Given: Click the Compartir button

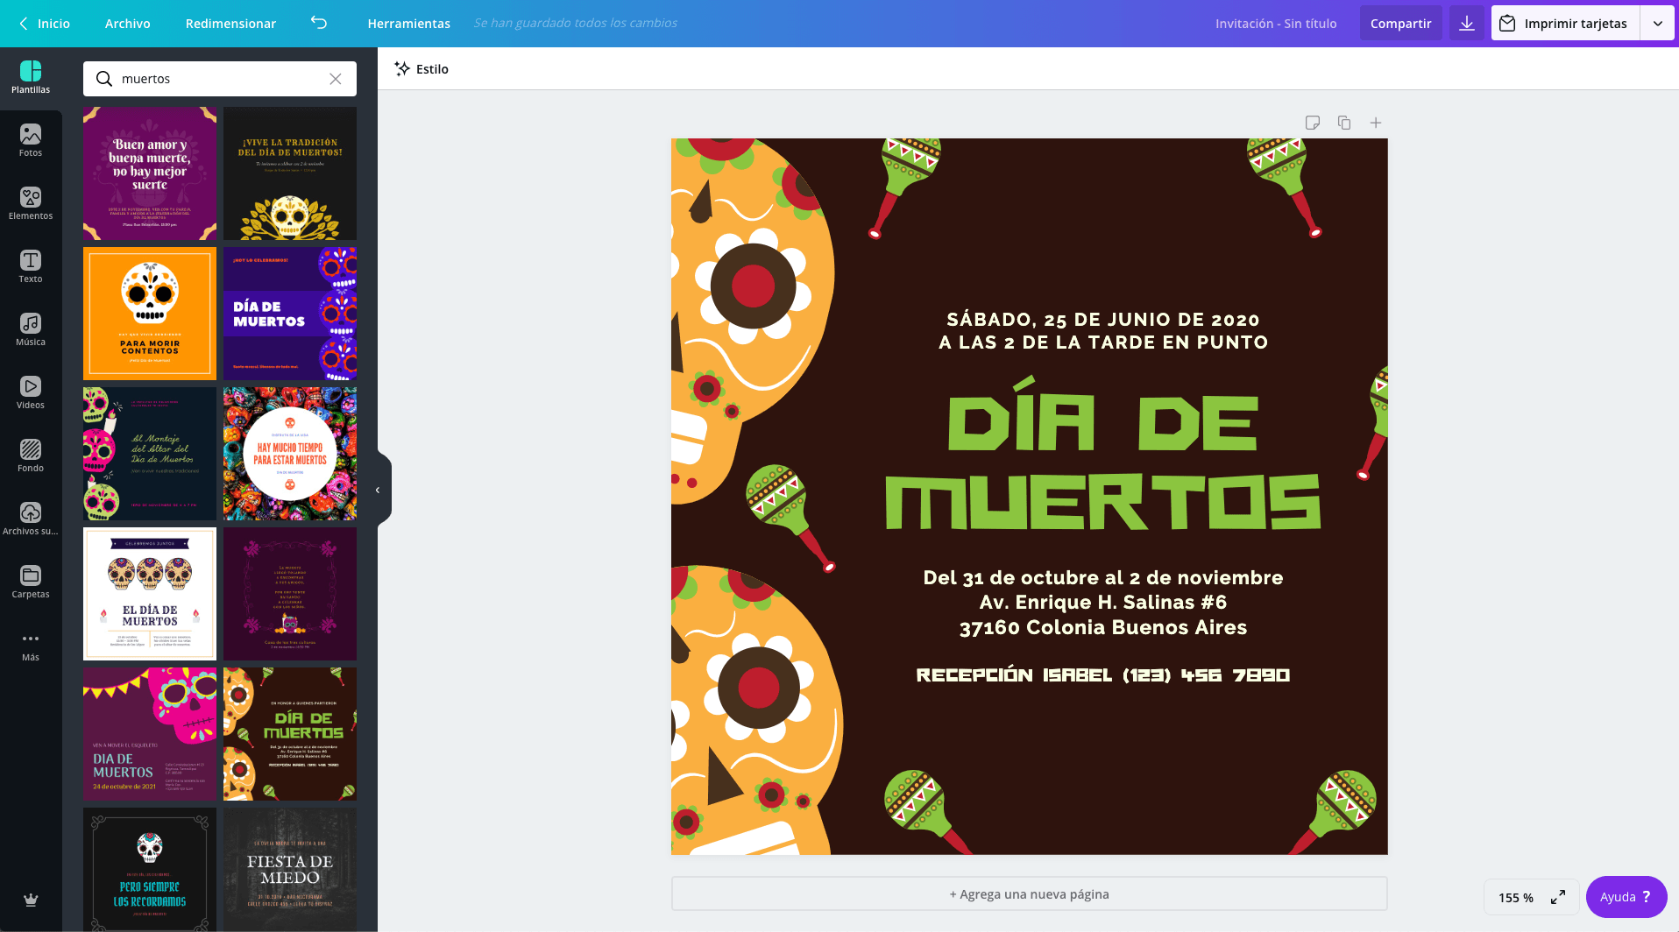Looking at the screenshot, I should coord(1400,23).
